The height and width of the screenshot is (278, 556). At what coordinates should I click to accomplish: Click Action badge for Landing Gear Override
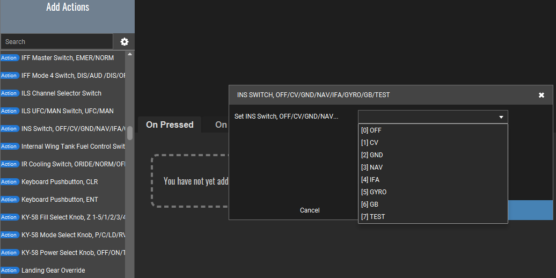point(9,270)
